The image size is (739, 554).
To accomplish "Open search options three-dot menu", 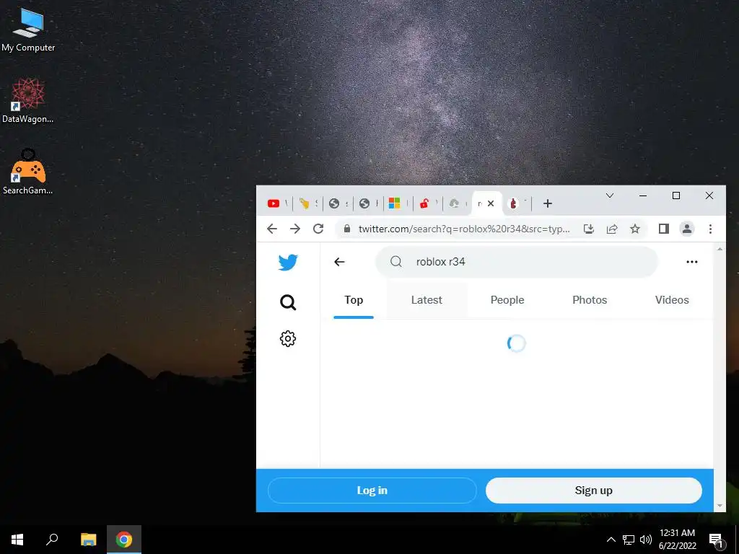I will point(691,262).
